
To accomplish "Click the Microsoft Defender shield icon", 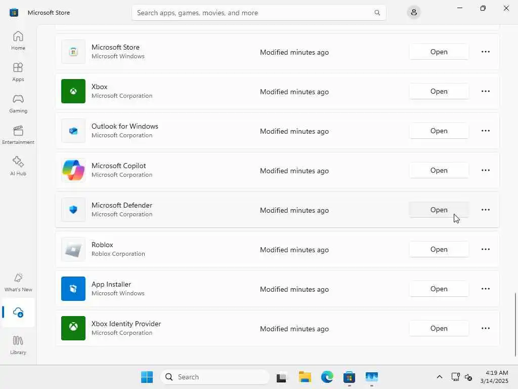I will point(73,210).
